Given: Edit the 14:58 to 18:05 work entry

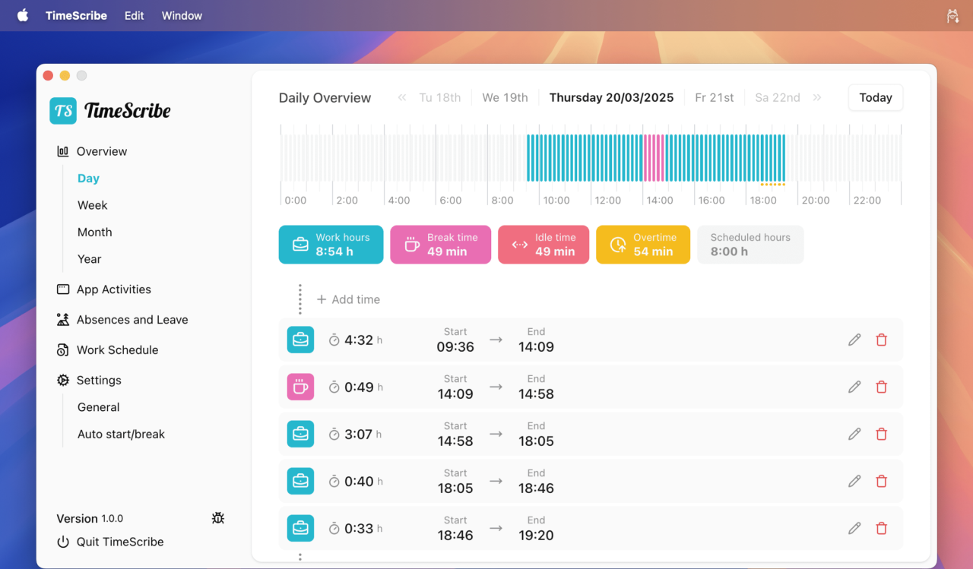Looking at the screenshot, I should click(x=854, y=434).
